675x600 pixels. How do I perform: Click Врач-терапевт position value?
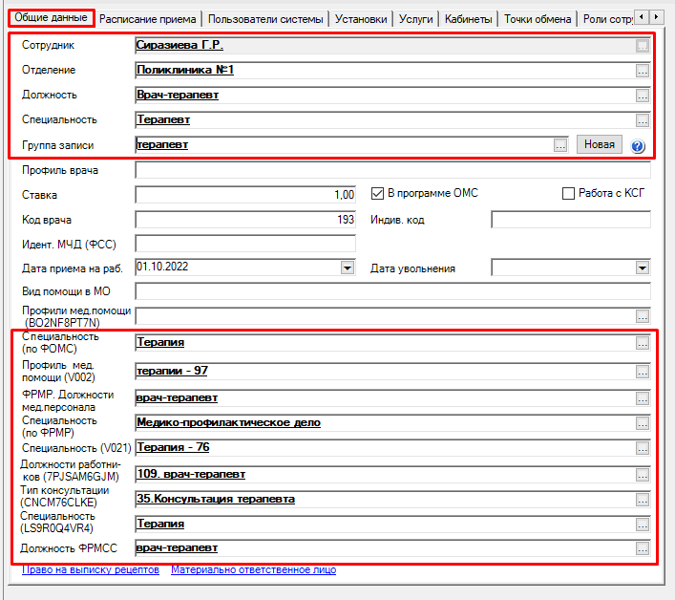178,95
